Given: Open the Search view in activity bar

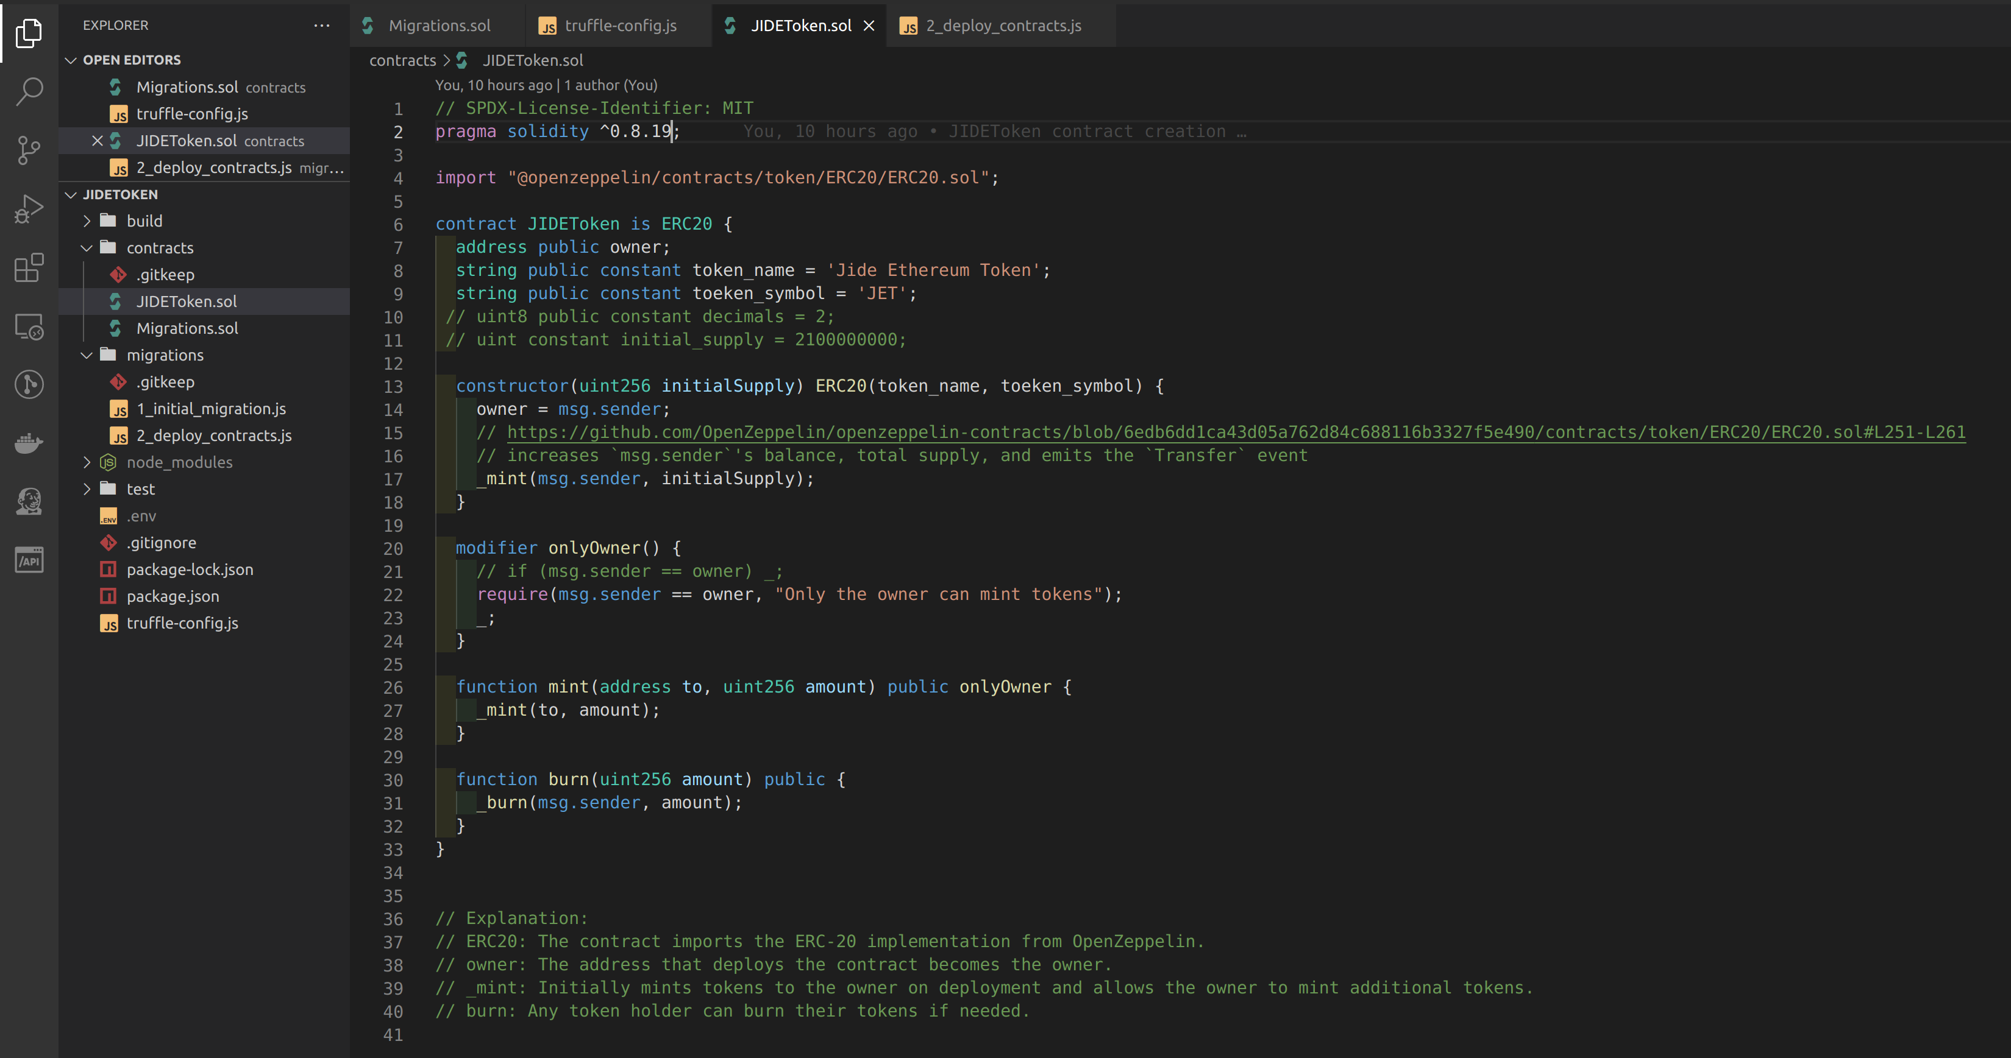Looking at the screenshot, I should point(29,91).
